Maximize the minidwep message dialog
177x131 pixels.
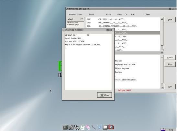pos(110,30)
